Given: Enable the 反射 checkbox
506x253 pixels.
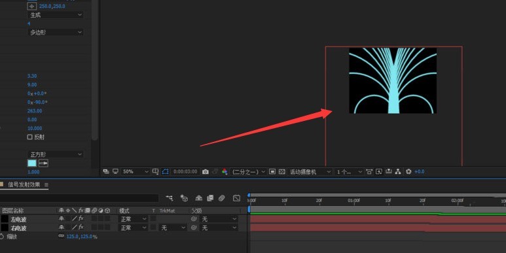Looking at the screenshot, I should [29, 137].
